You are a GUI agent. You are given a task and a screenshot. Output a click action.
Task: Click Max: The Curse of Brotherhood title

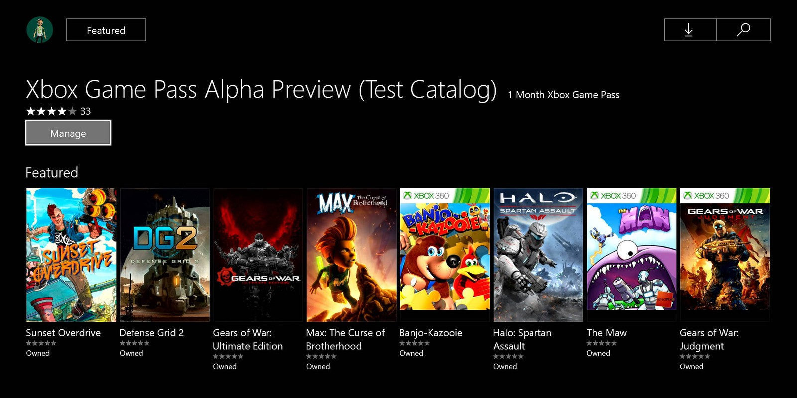(x=345, y=339)
